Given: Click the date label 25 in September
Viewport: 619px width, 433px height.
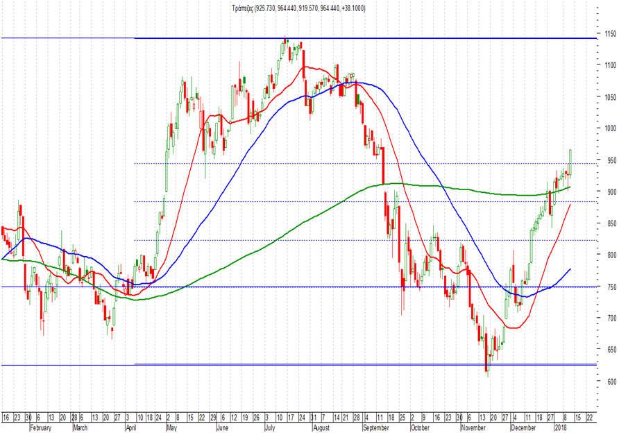Looking at the screenshot, I should click(402, 418).
